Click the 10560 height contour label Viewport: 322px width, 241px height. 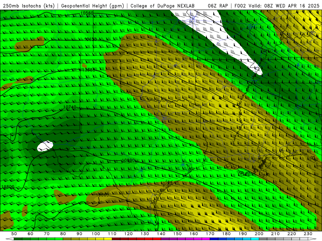(87, 13)
